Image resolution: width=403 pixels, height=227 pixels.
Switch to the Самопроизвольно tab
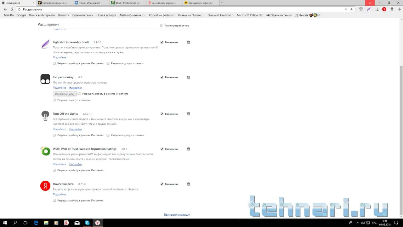pos(54,3)
